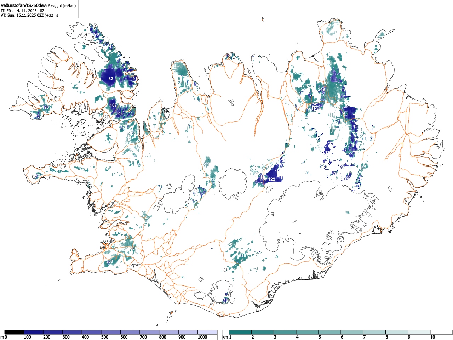
Task: Click the "249" value in the northeast
Action: pyautogui.click(x=321, y=89)
